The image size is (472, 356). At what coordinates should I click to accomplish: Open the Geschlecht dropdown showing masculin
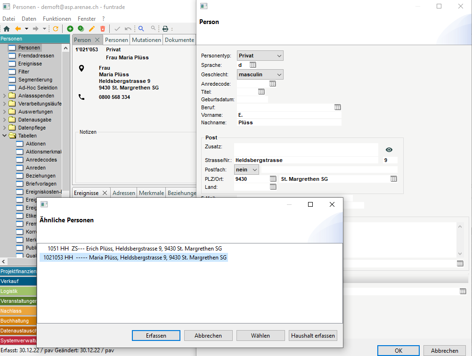pyautogui.click(x=260, y=74)
